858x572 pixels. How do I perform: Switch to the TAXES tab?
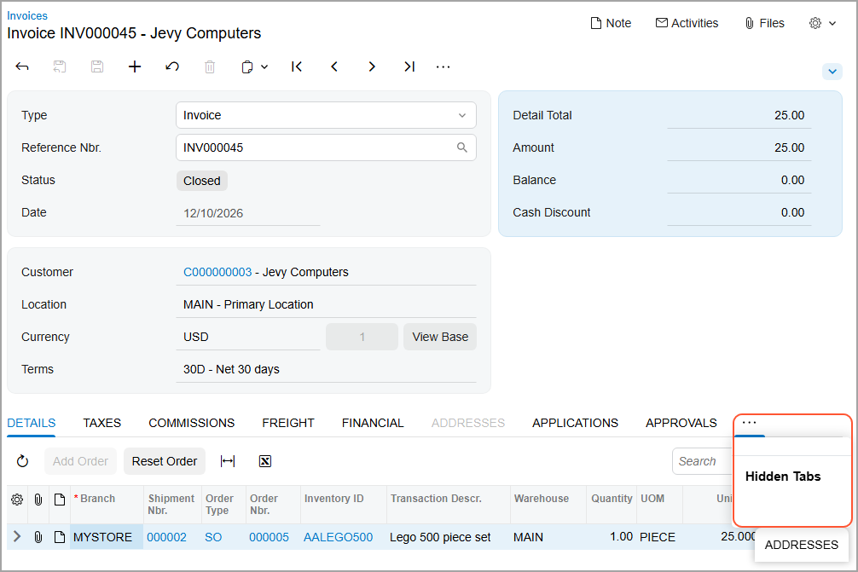click(x=101, y=424)
